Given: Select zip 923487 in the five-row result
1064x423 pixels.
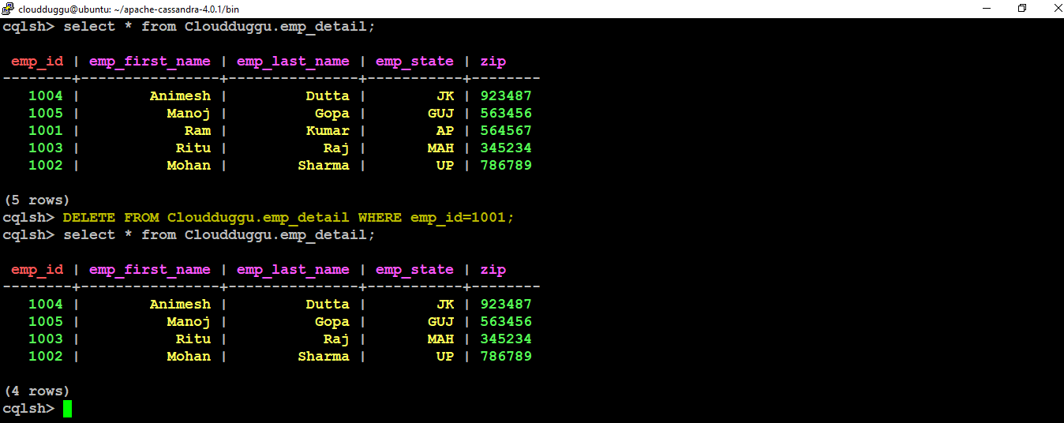Looking at the screenshot, I should (506, 96).
